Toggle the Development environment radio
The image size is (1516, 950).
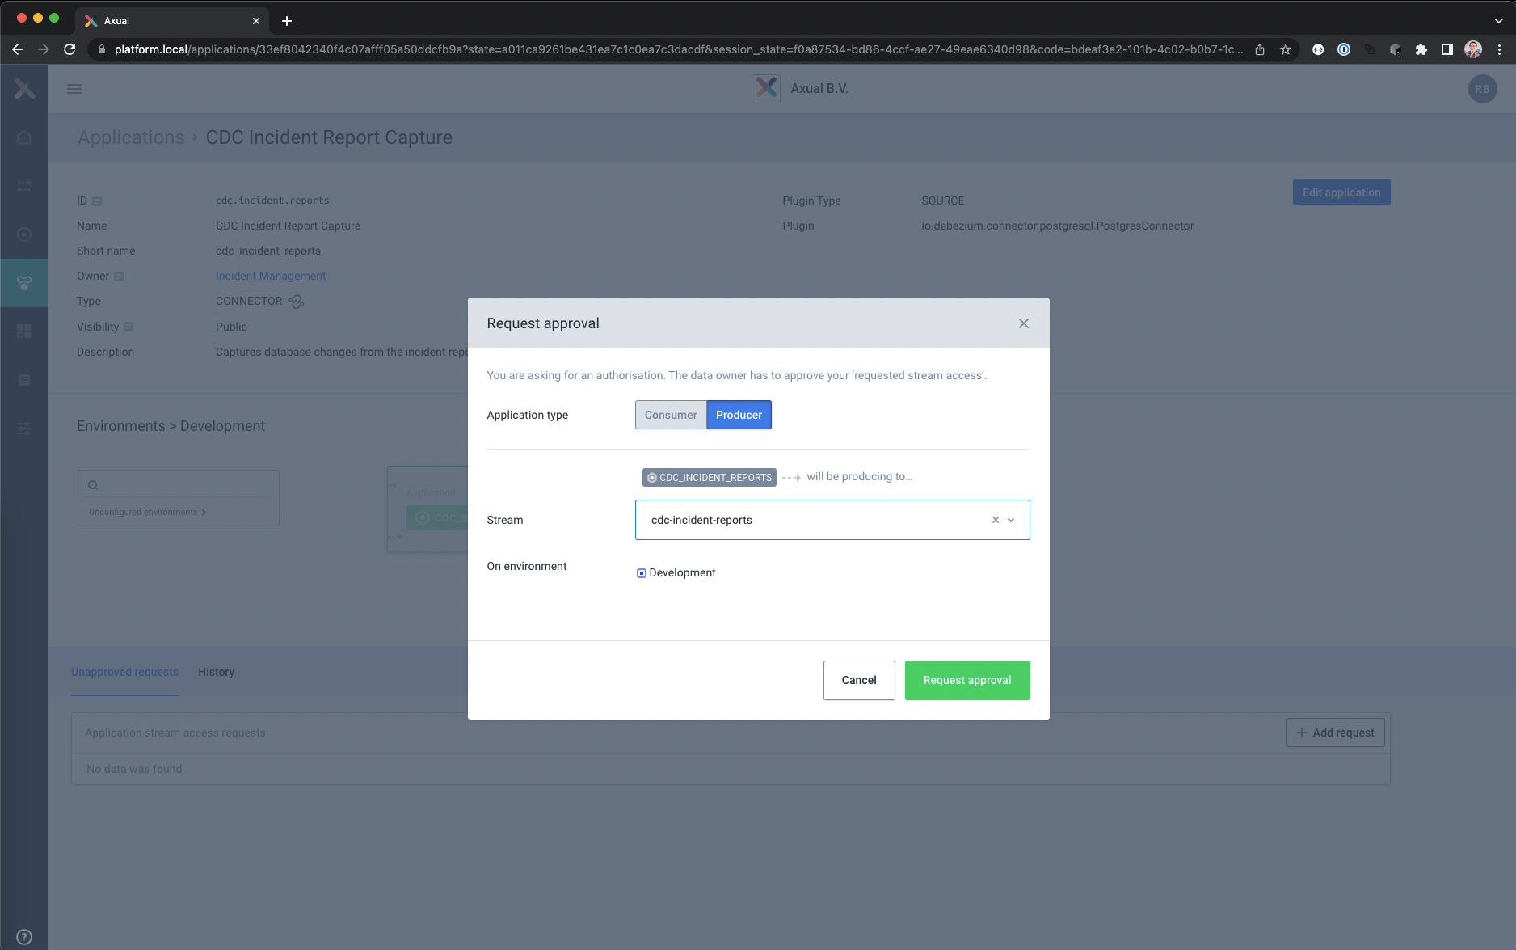point(642,573)
